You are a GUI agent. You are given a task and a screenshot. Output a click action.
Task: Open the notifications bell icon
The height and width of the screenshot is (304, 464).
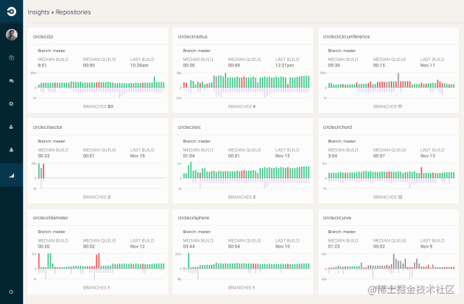[x=12, y=150]
